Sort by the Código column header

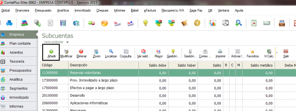54,65
